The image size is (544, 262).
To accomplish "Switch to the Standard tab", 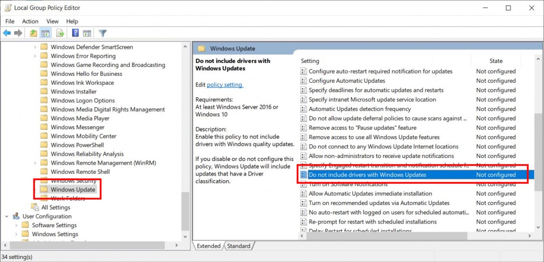I will click(239, 246).
